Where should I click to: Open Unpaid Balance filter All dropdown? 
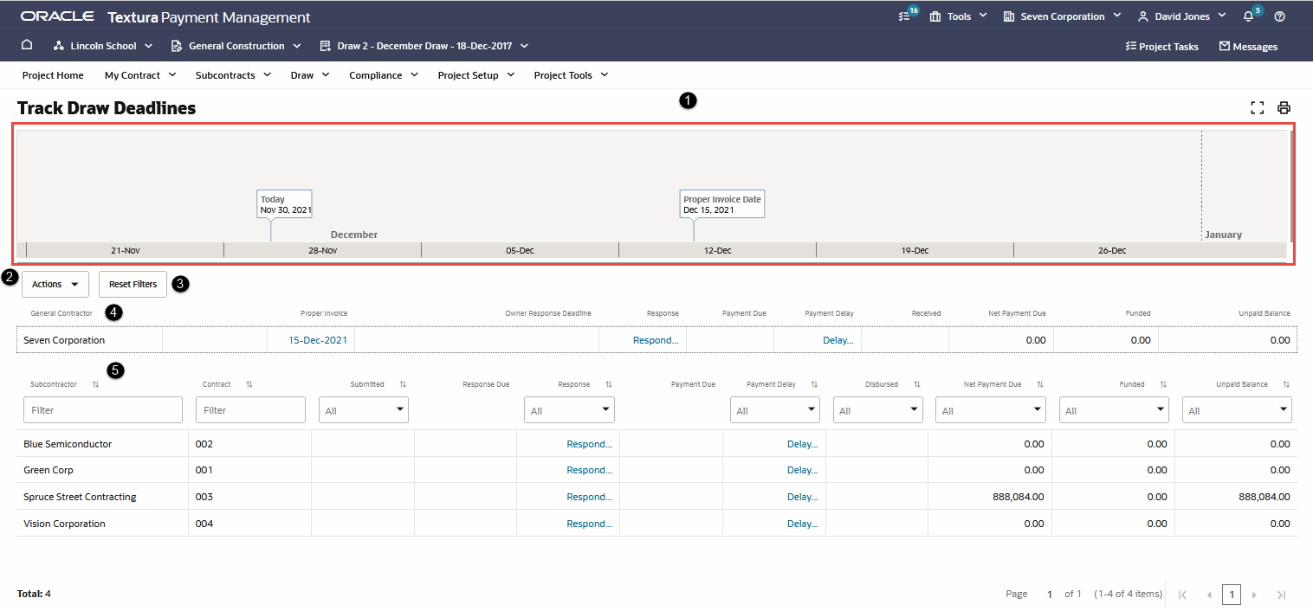(1237, 410)
